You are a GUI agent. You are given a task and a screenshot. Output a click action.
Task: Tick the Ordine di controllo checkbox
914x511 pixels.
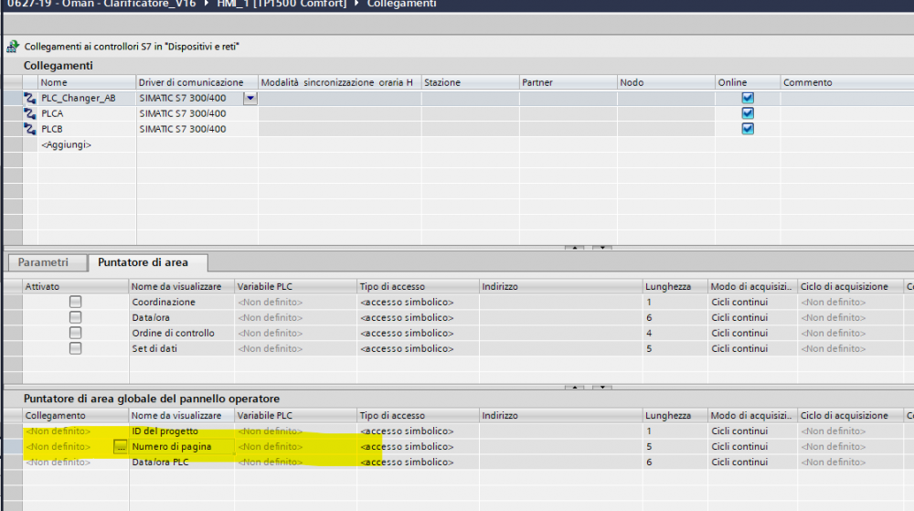[75, 333]
